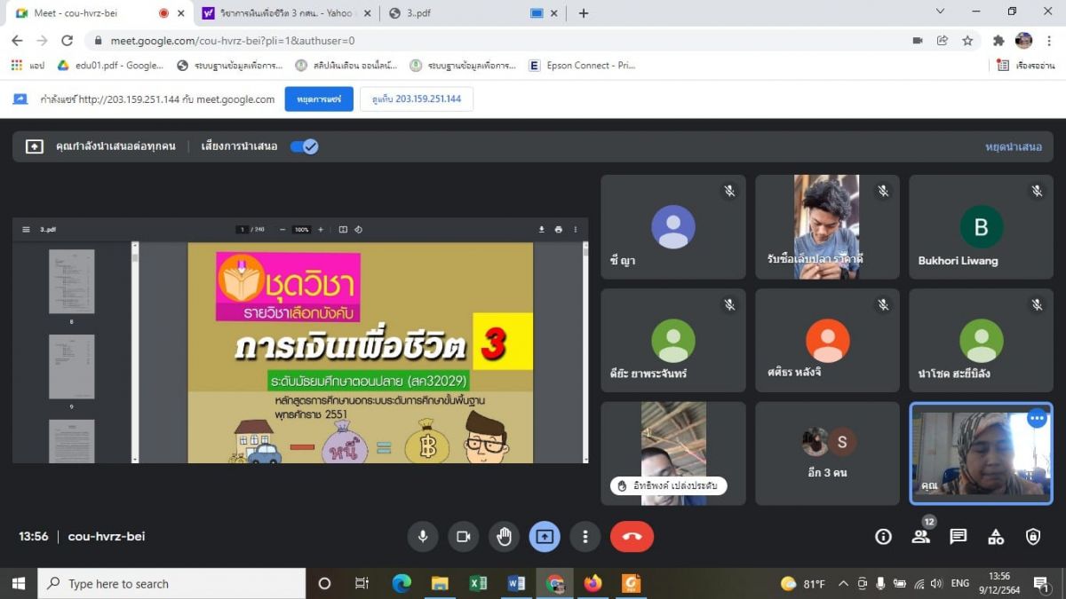Raise hand in the meeting
The height and width of the screenshot is (599, 1066).
click(x=504, y=536)
